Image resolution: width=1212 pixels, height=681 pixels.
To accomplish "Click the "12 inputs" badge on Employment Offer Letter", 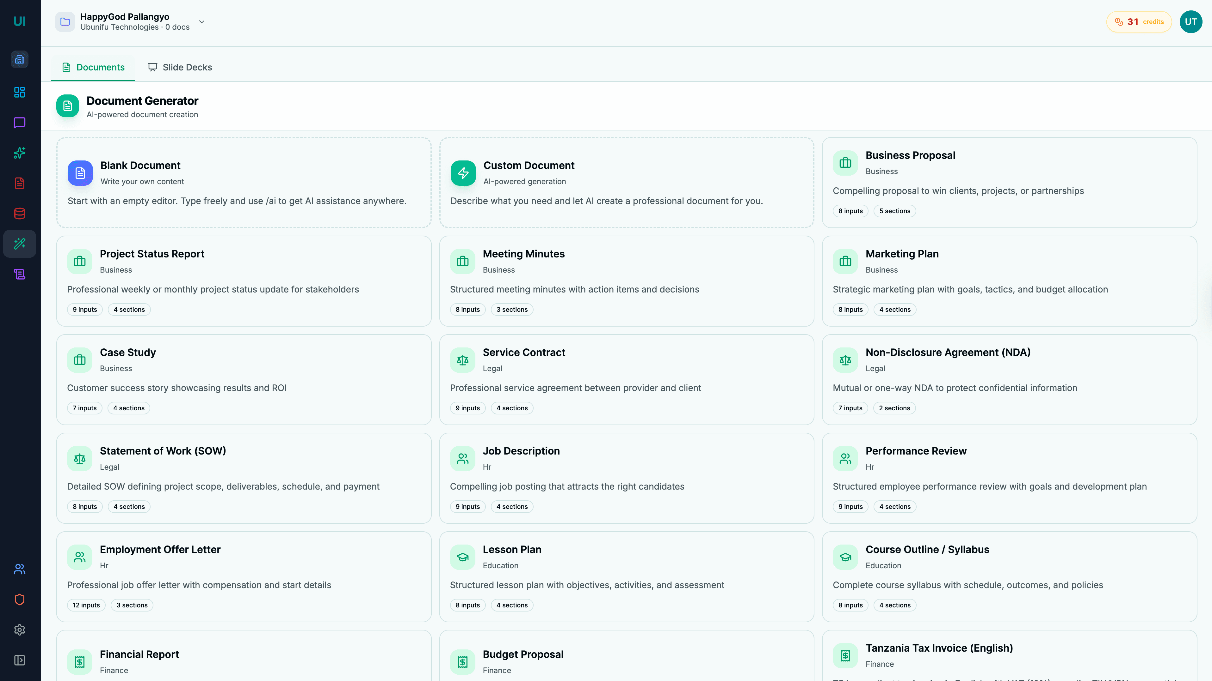I will point(86,605).
